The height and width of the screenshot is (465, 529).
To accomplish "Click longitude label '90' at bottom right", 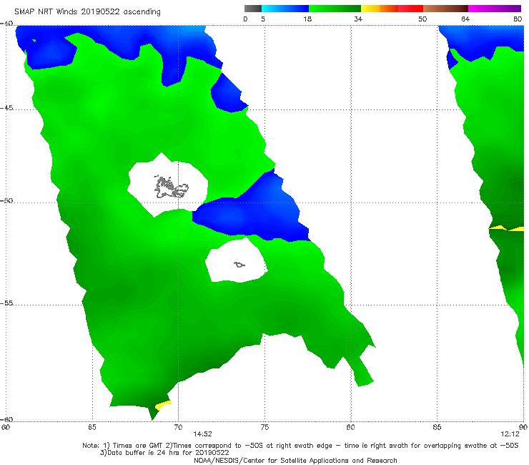I will pyautogui.click(x=523, y=427).
